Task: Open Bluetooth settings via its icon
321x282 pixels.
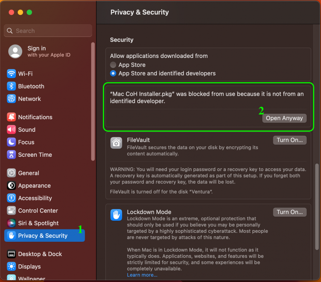Action: [12, 86]
